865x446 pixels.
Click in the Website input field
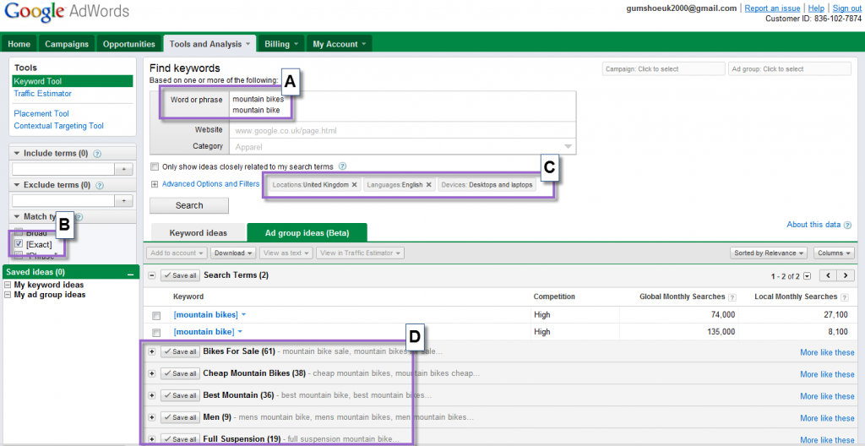(401, 131)
